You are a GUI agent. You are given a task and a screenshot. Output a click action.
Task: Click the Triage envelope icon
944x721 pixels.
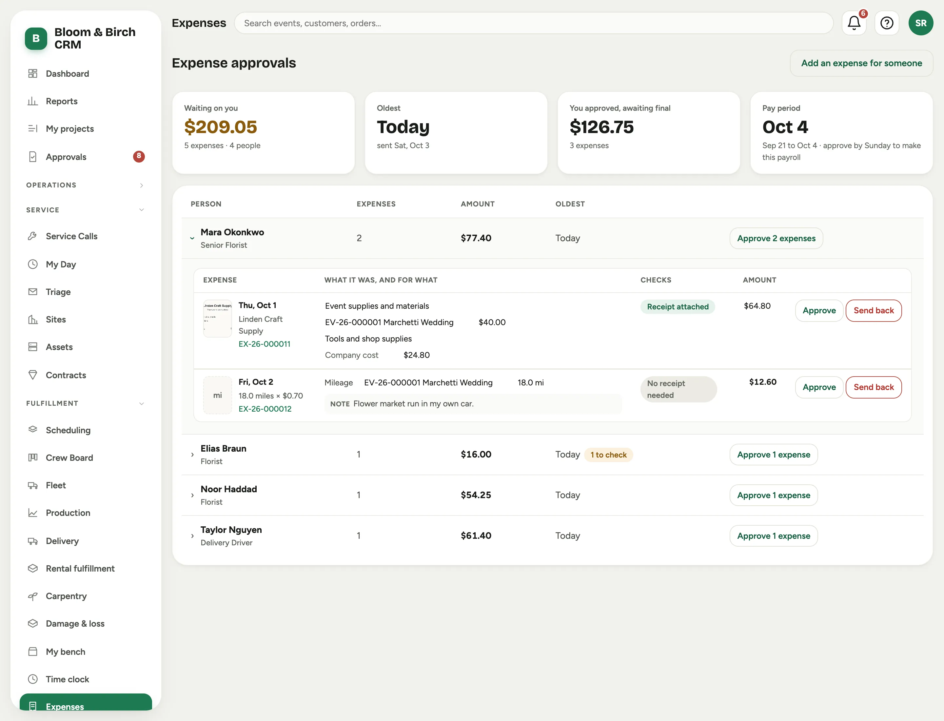(x=33, y=292)
